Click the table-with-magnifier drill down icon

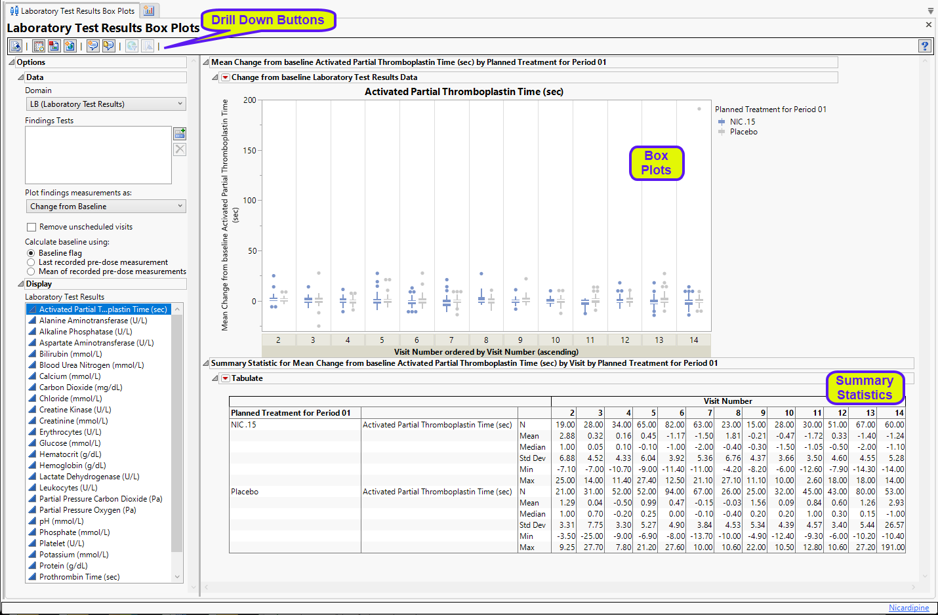click(39, 46)
